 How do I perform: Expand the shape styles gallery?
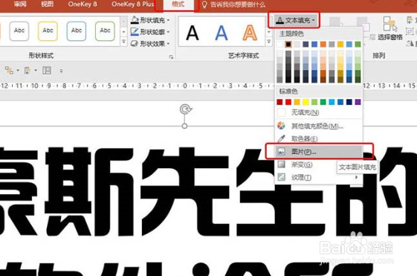click(123, 42)
